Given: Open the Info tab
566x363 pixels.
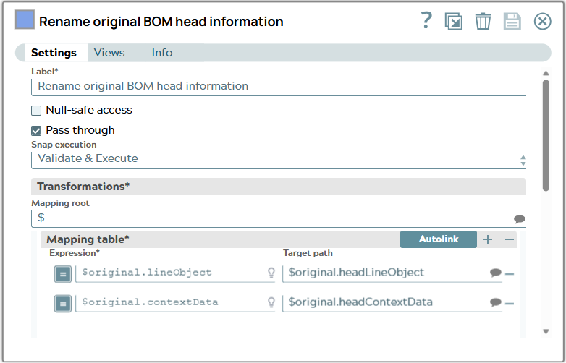Looking at the screenshot, I should click(162, 53).
